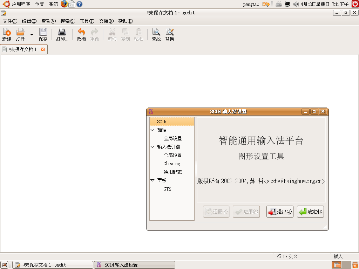The image size is (359, 269).
Task: Click the red power/logout button
Action: click(355, 4)
